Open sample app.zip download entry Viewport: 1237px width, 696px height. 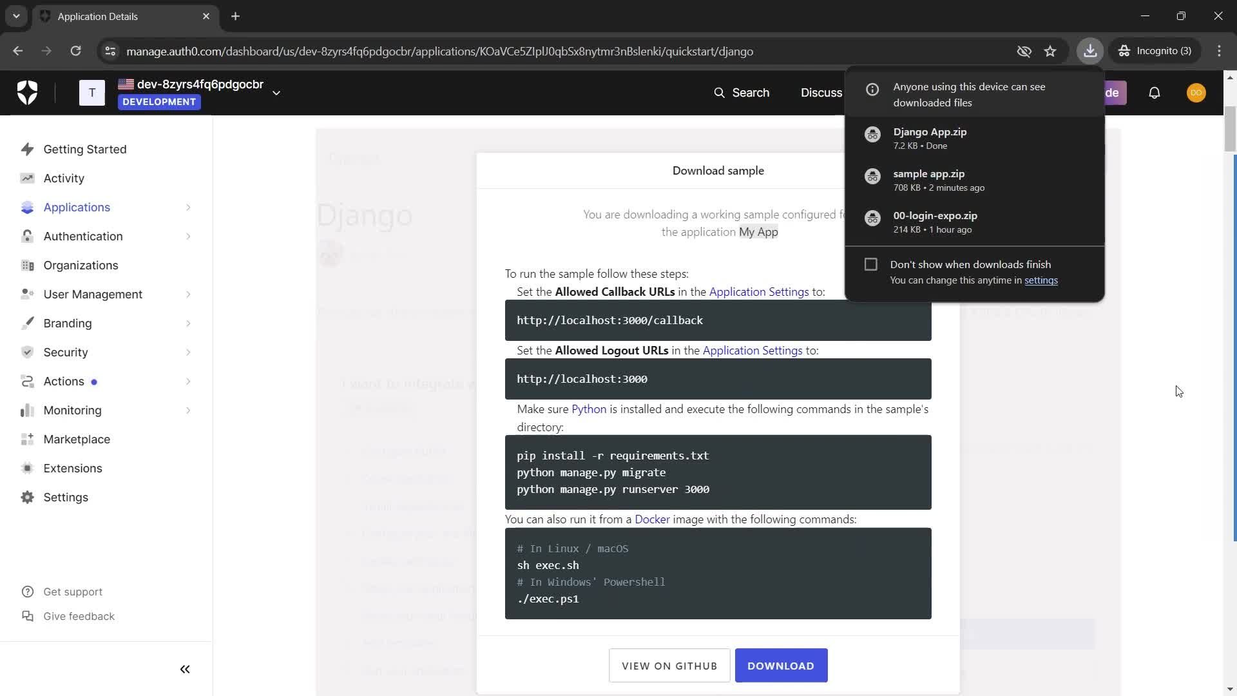click(x=974, y=180)
